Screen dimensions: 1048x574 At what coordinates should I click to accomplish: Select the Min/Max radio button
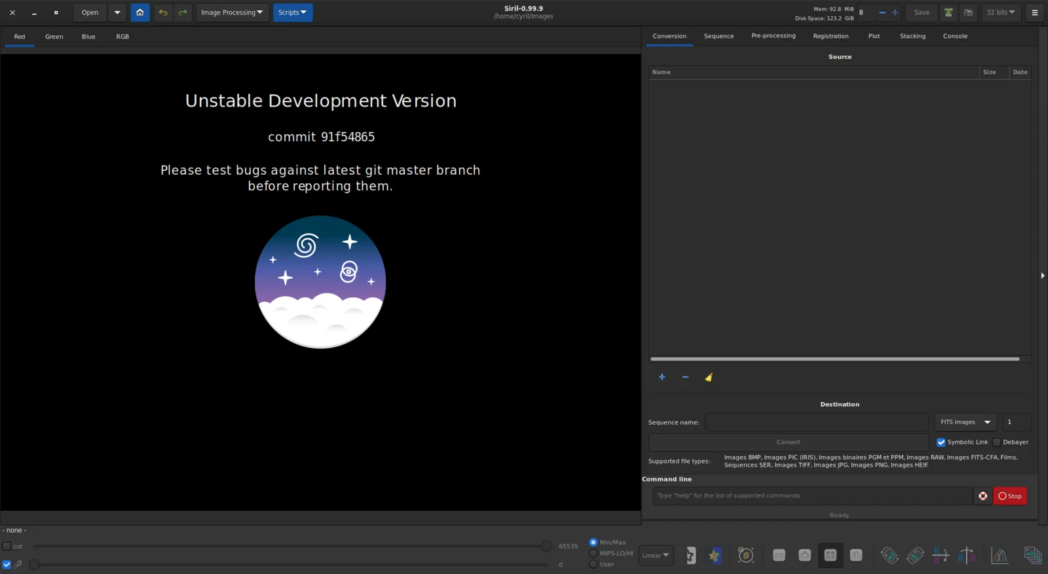(593, 543)
